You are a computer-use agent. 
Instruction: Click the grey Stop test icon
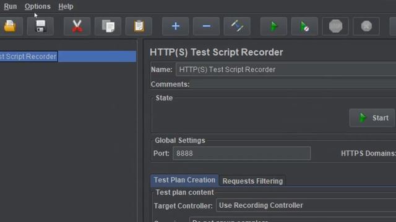click(335, 26)
